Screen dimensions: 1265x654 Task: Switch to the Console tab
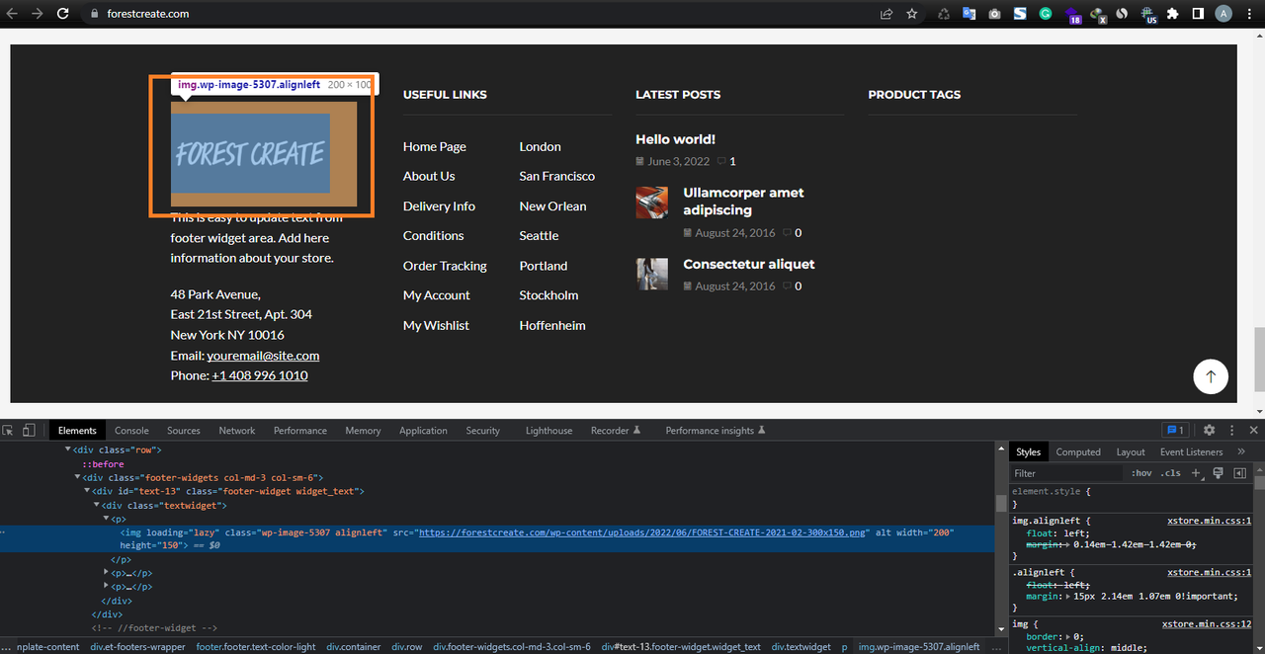(131, 431)
